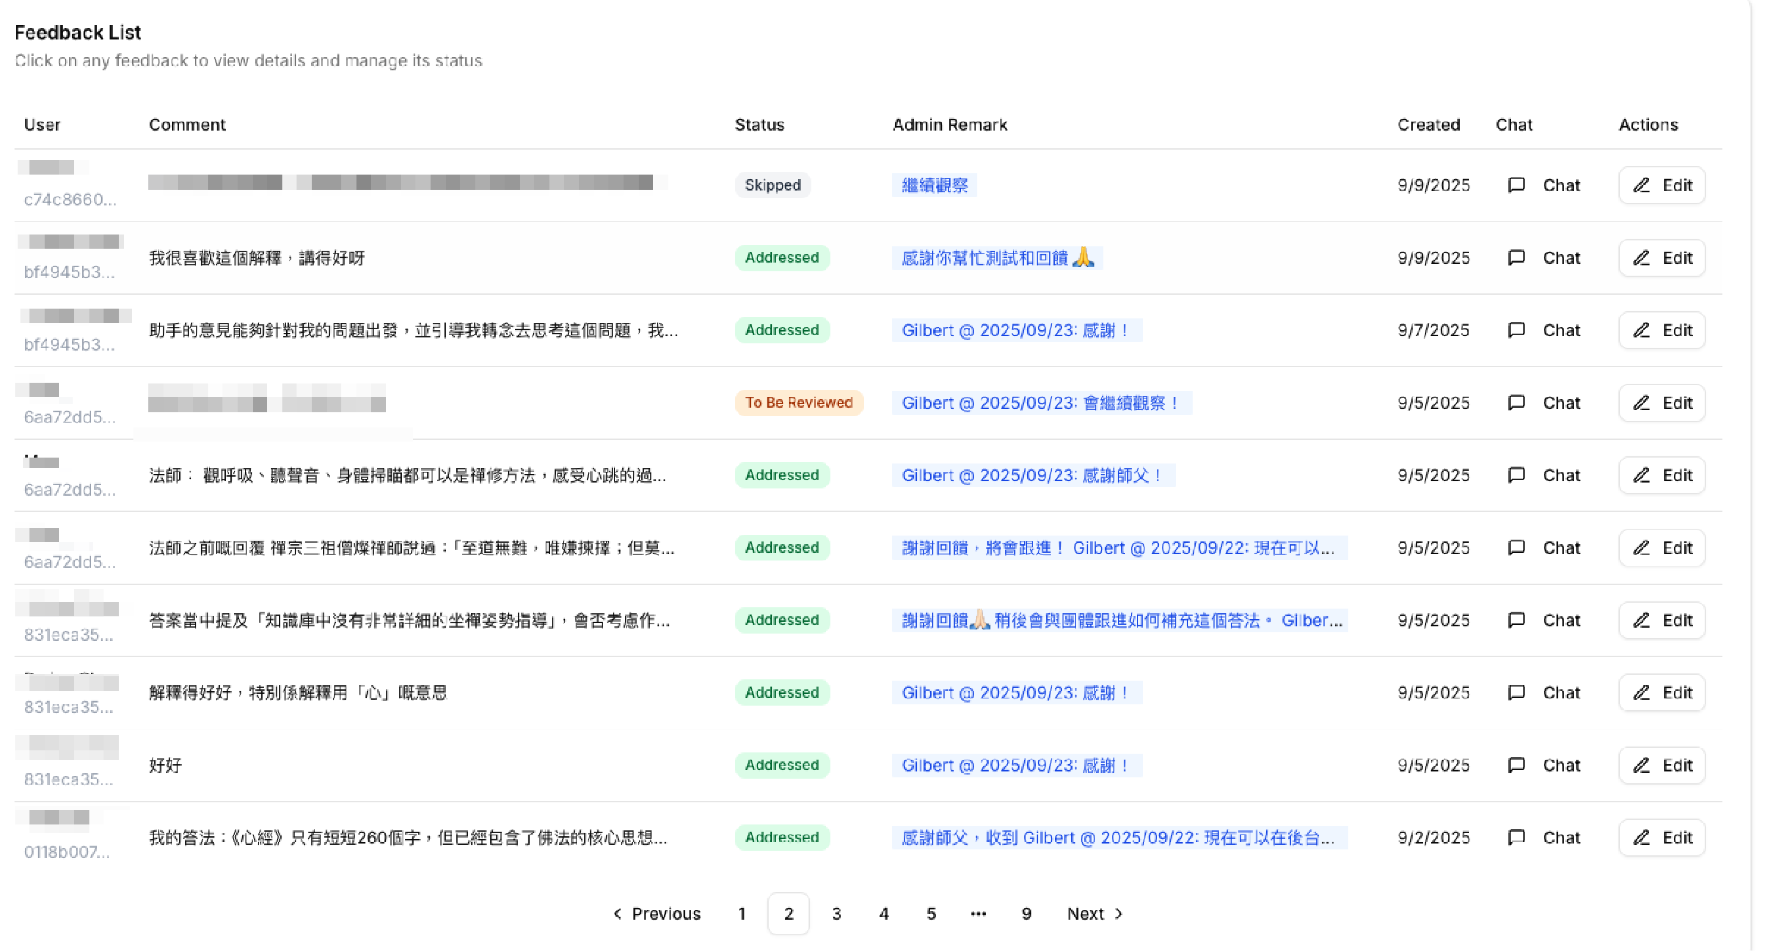Select page 5 in pagination
Image resolution: width=1765 pixels, height=951 pixels.
pos(931,914)
